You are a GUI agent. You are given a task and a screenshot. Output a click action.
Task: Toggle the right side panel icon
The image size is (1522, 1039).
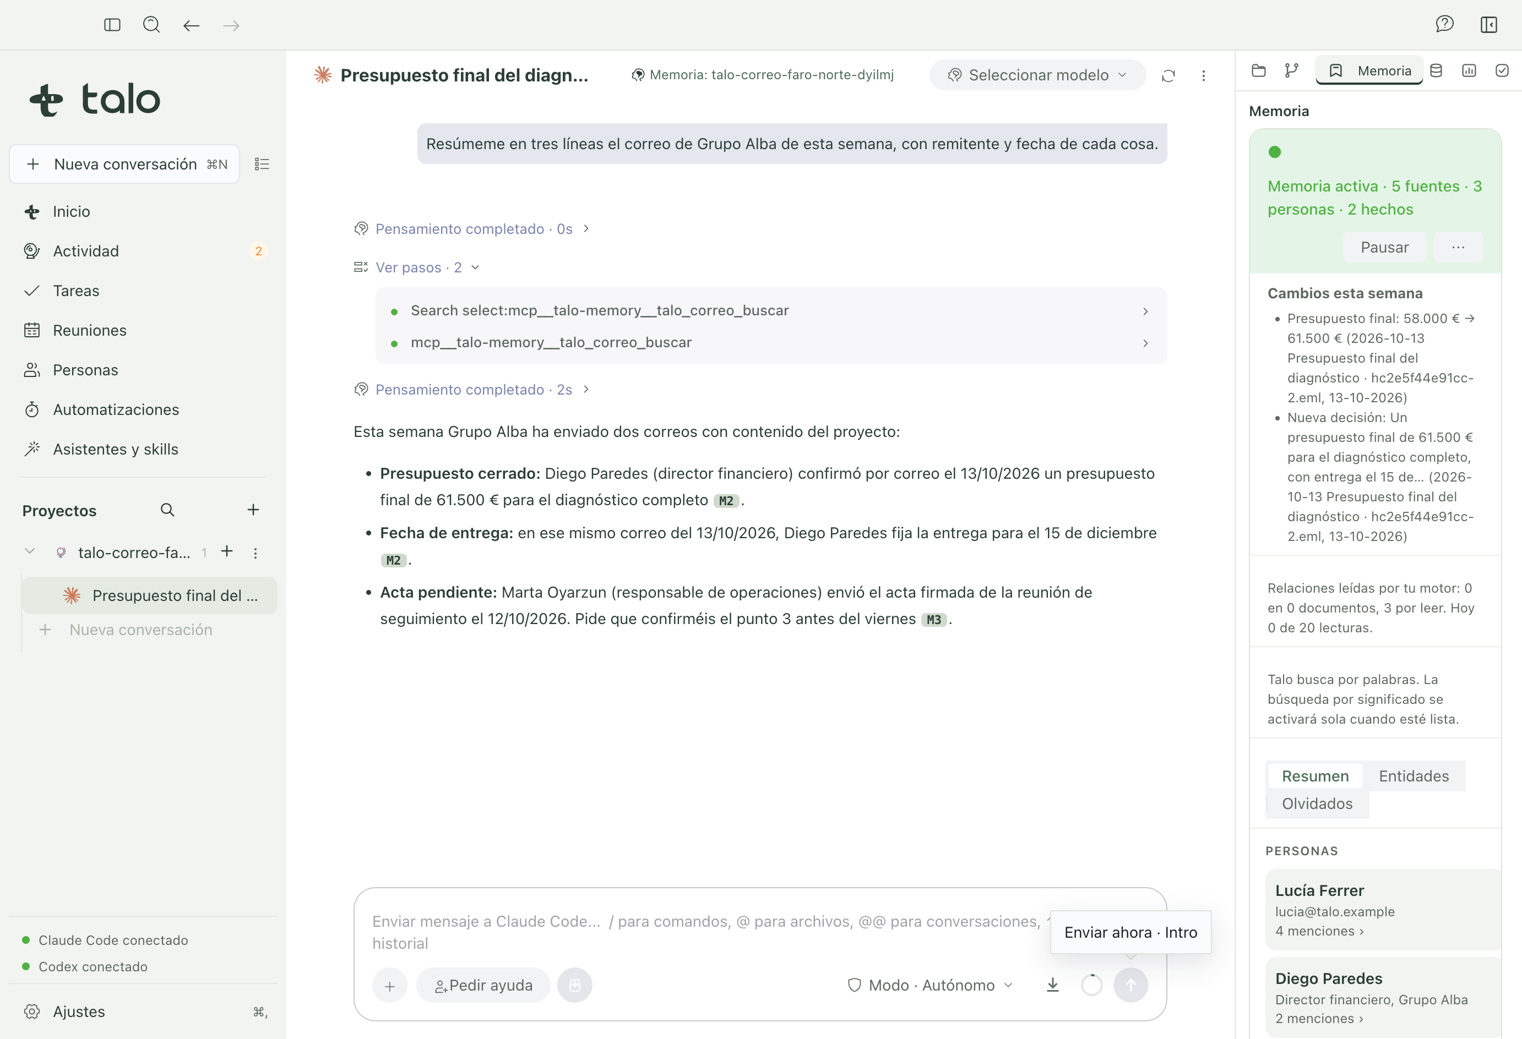point(1488,25)
